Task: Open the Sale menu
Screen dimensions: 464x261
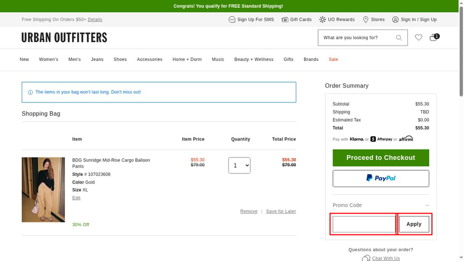Action: 333,59
